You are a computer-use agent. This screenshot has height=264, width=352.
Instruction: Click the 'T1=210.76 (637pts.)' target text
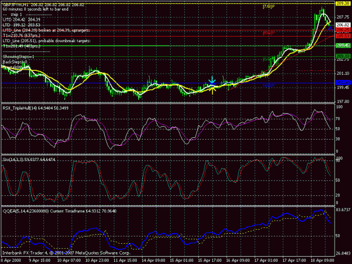[21, 35]
